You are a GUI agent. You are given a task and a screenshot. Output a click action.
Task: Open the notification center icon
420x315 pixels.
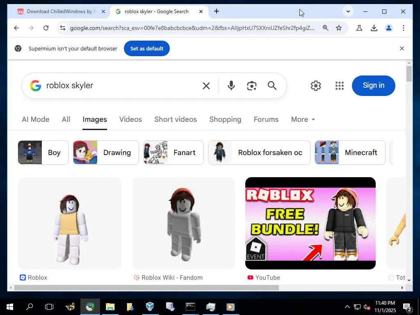(407, 307)
